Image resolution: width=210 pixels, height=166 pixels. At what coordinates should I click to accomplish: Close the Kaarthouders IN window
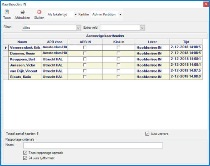(206, 4)
